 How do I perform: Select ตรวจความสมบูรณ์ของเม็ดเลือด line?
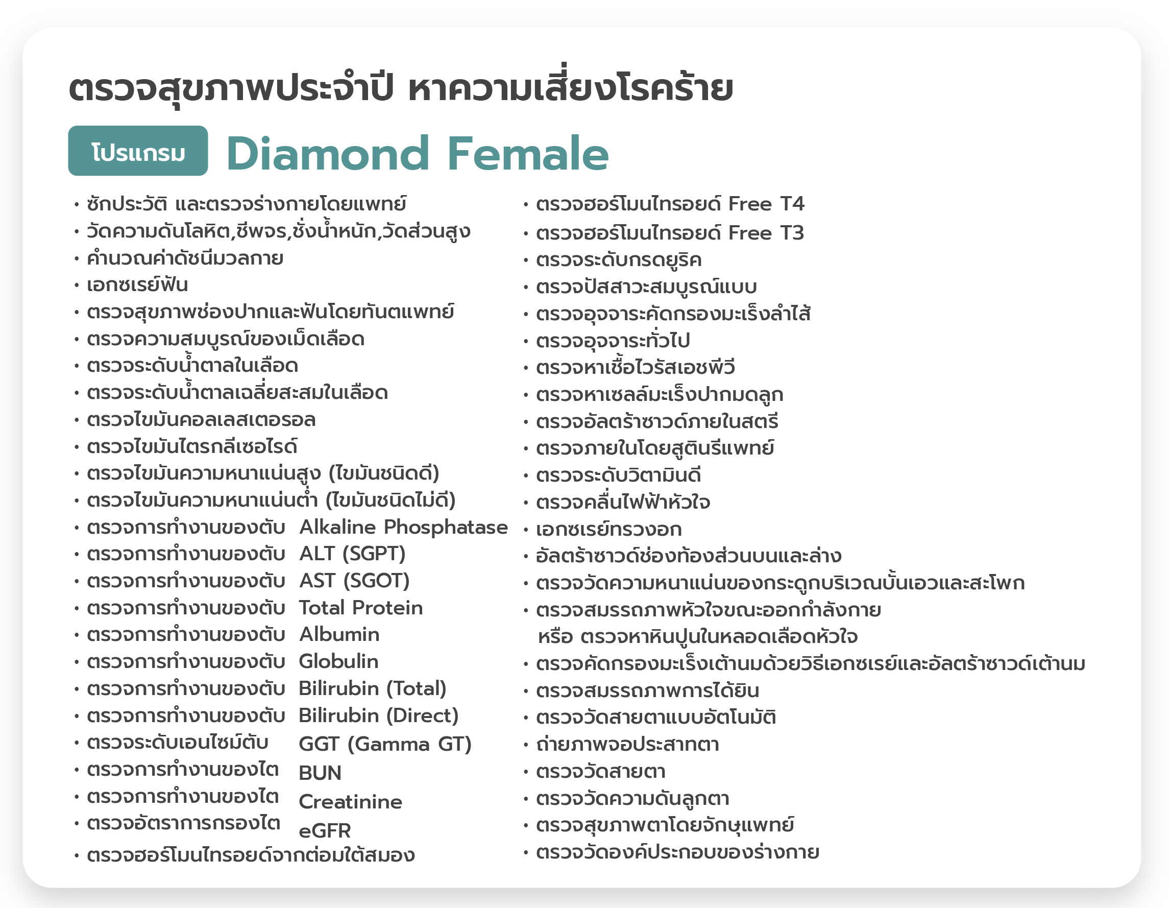[x=226, y=339]
